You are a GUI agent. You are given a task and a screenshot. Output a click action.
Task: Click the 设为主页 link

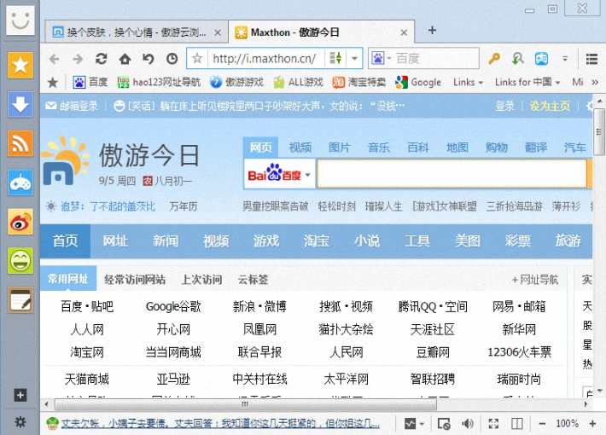pyautogui.click(x=550, y=106)
